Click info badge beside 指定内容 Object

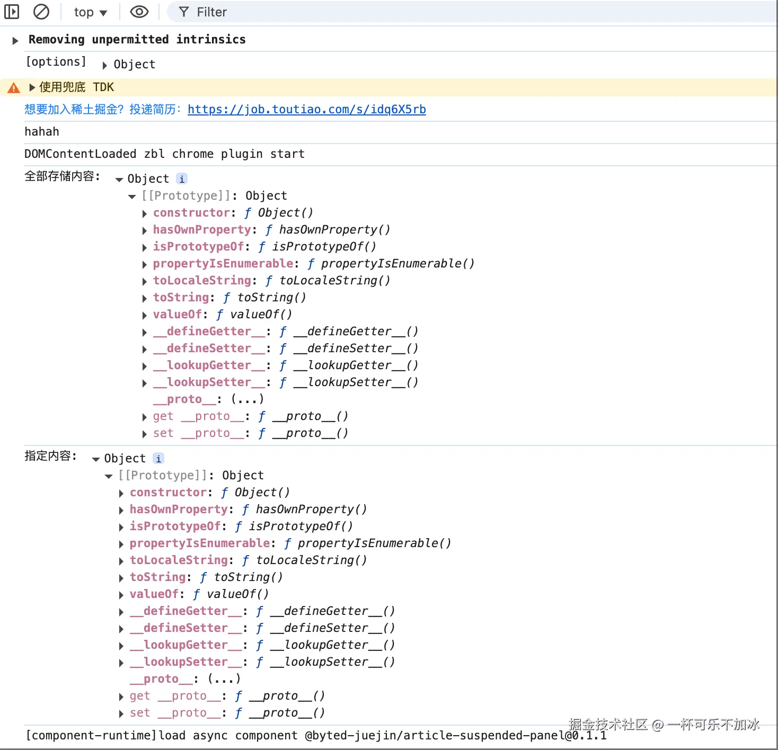(158, 459)
